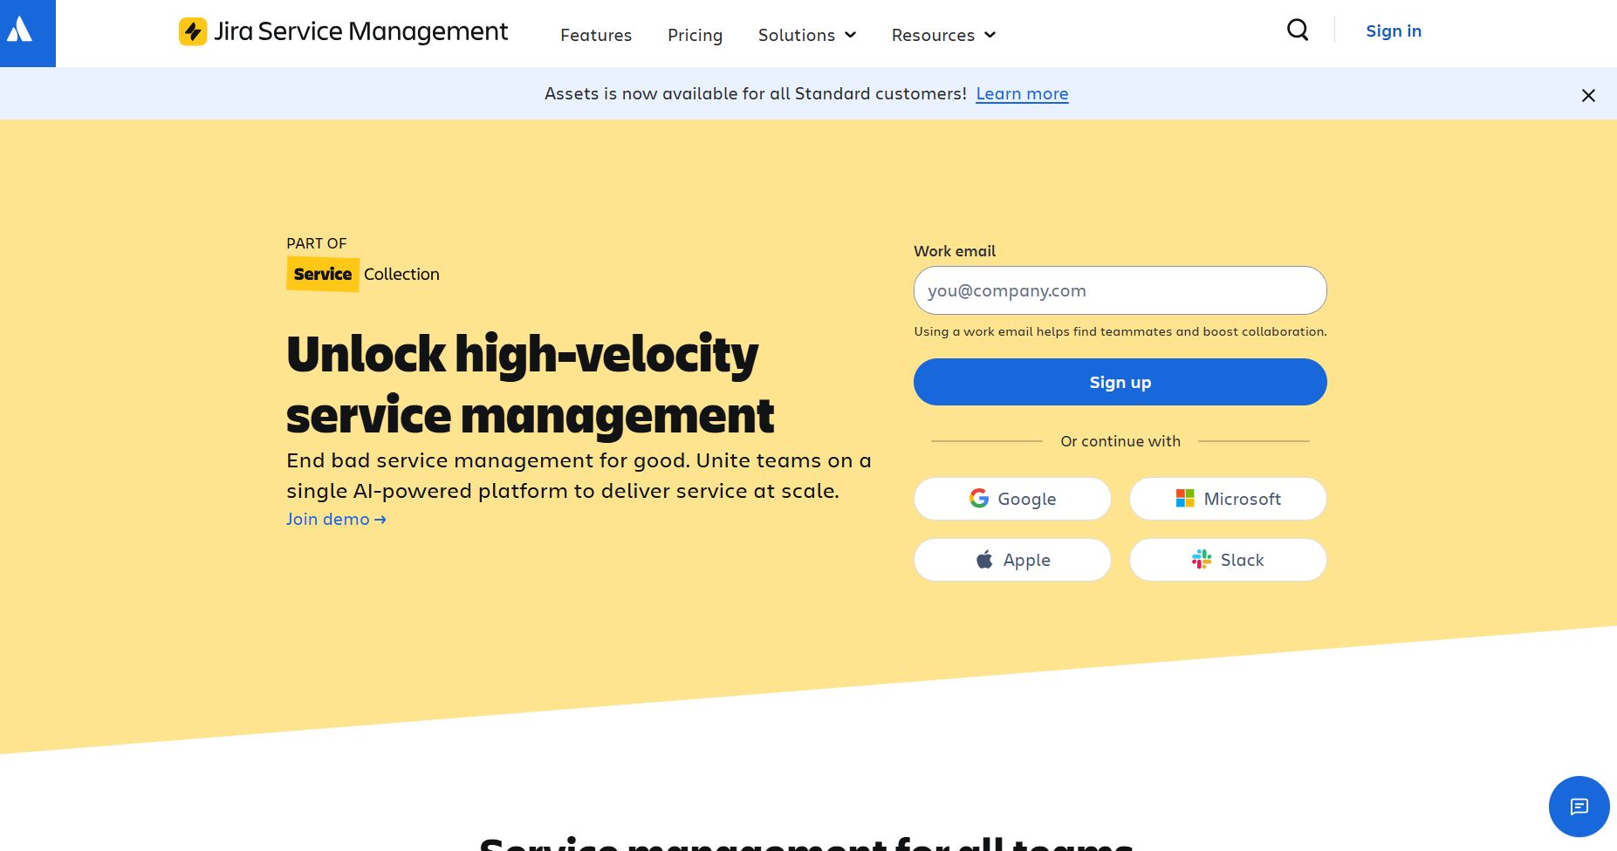Click the Service Collection badge
The image size is (1617, 851).
click(363, 274)
